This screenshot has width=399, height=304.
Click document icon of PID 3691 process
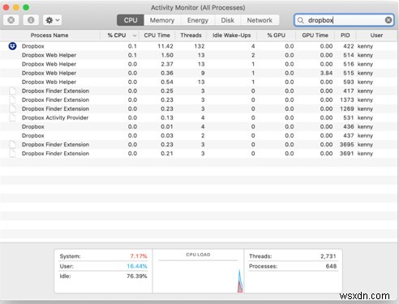[x=12, y=154]
